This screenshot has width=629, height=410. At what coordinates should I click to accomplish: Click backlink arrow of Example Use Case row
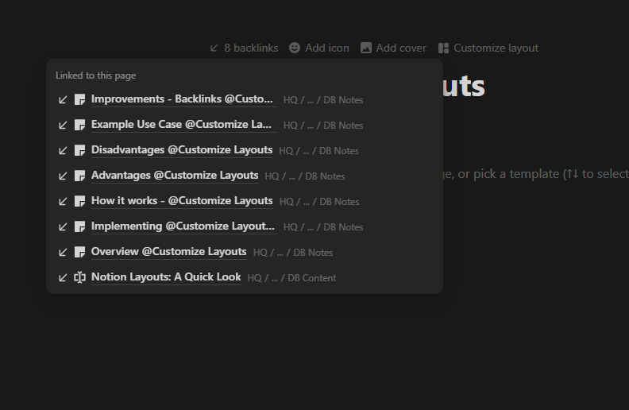point(63,126)
